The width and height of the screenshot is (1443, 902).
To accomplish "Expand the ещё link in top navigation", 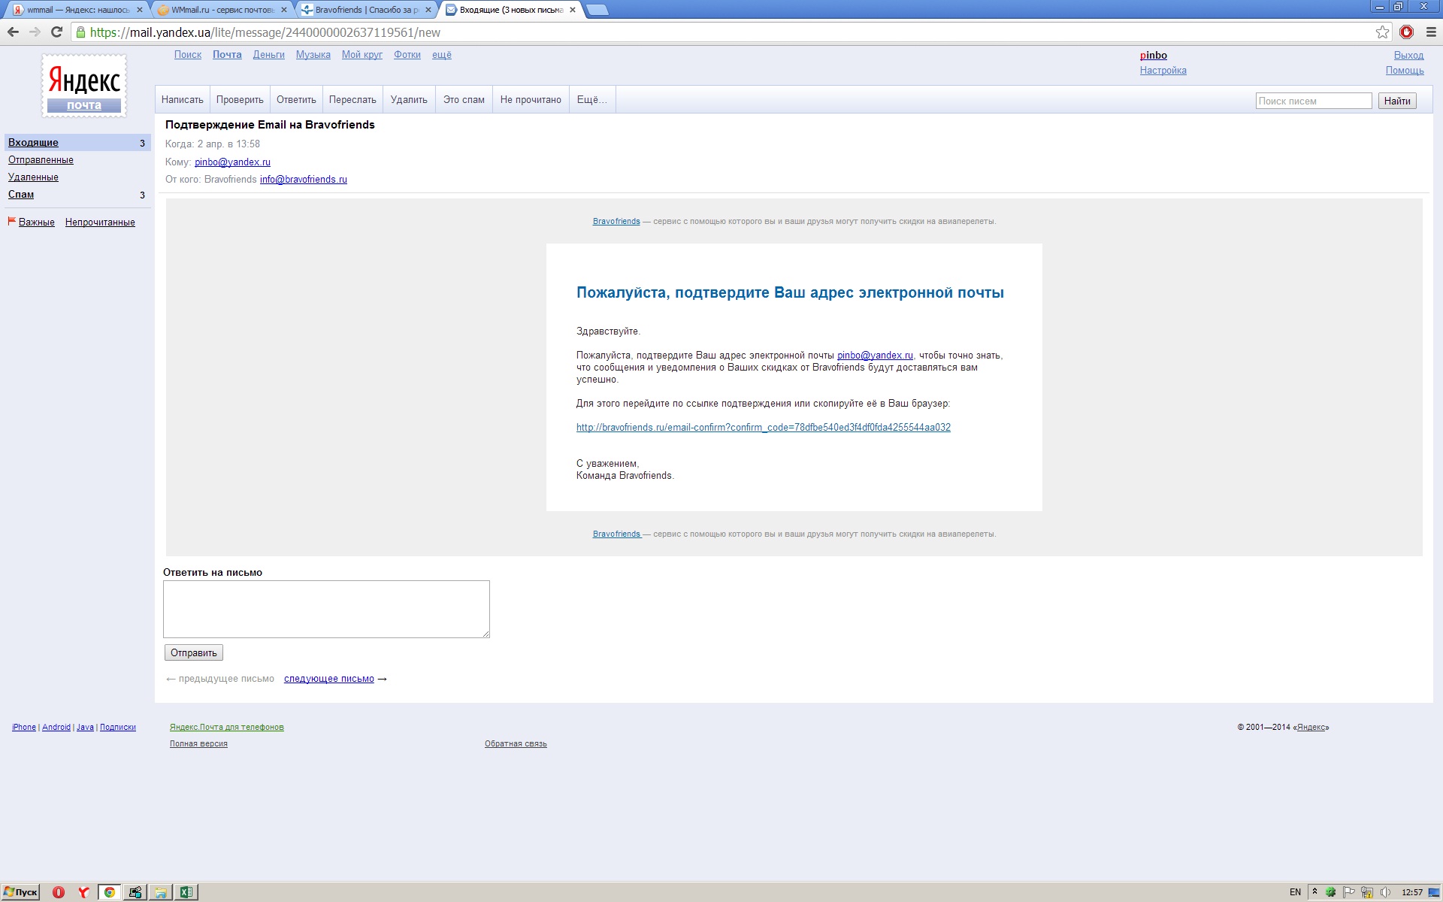I will pos(441,54).
